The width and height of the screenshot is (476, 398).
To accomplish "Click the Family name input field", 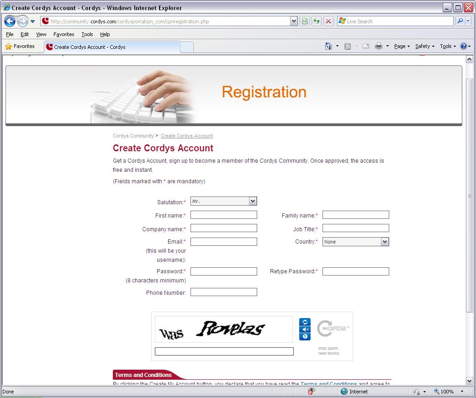I will (x=356, y=215).
